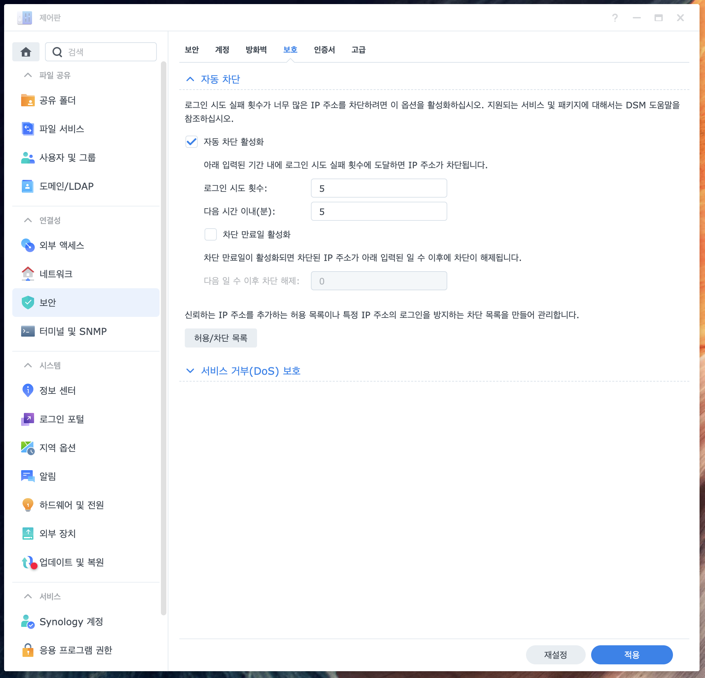Viewport: 705px width, 678px height.
Task: Go to control panel home icon
Action: pos(26,52)
